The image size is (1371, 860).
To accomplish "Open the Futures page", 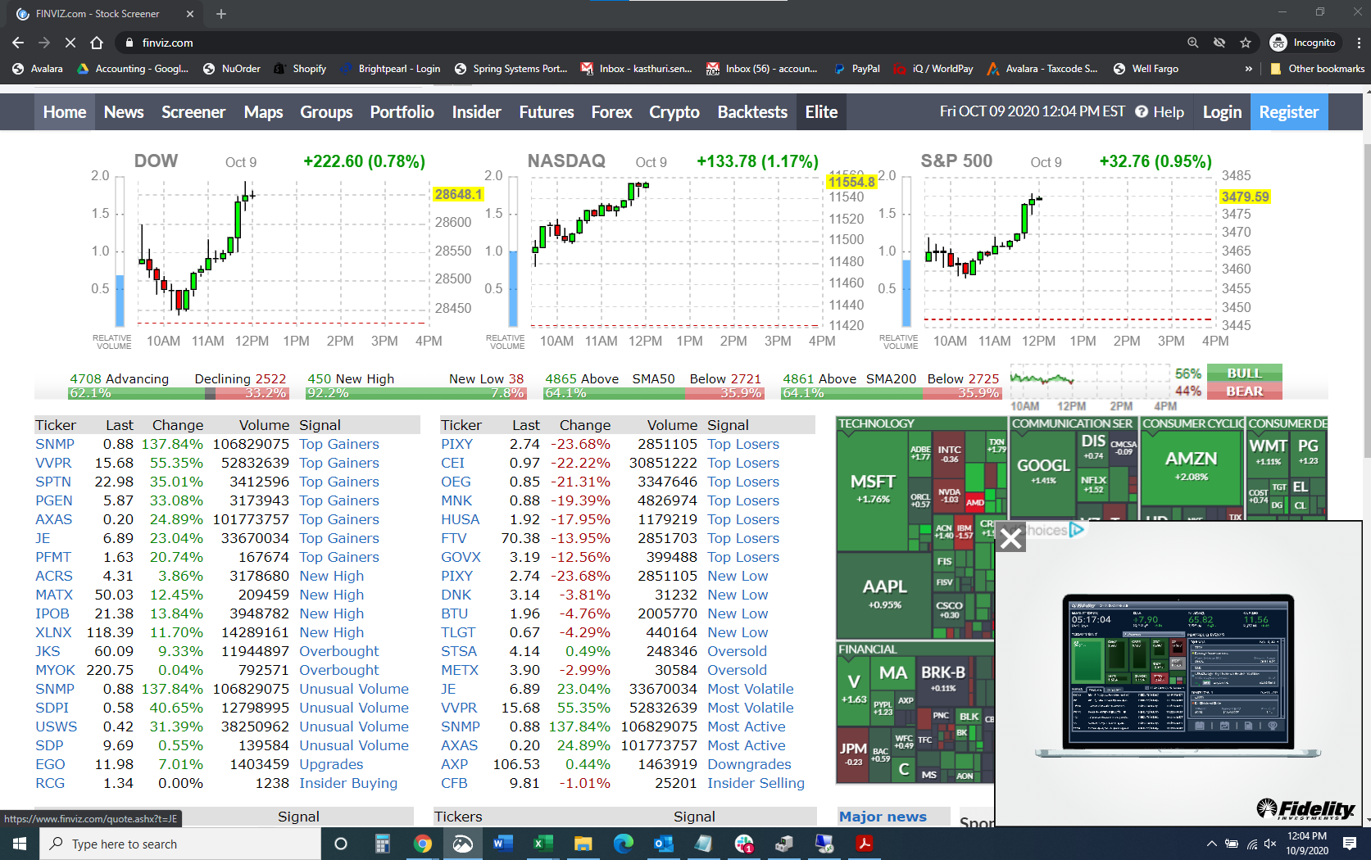I will click(547, 112).
